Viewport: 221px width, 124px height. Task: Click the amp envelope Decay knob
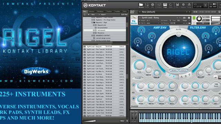coord(148,48)
